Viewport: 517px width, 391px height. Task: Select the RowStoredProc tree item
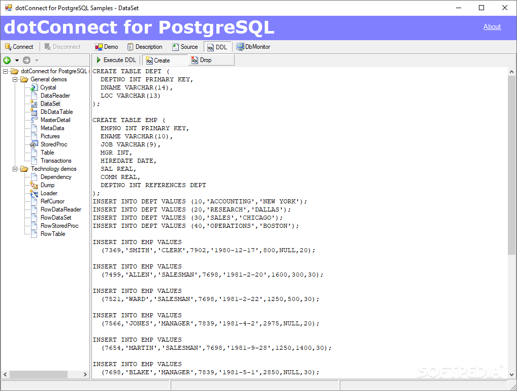(59, 226)
